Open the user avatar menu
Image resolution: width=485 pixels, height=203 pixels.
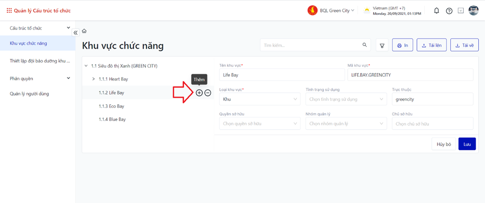click(473, 11)
